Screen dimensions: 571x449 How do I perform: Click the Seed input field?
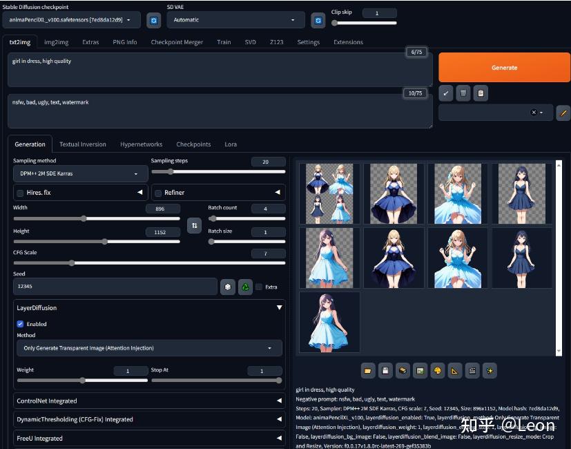[115, 287]
